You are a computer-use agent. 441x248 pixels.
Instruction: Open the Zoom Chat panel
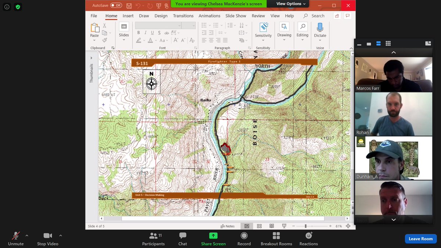pyautogui.click(x=183, y=239)
